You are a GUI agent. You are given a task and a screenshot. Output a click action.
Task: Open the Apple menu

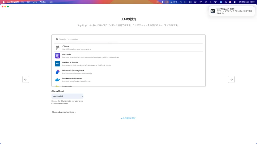click(4, 2)
